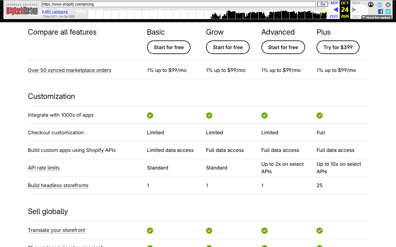Open the Build headless storefronts tooltip link
Image resolution: width=396 pixels, height=247 pixels.
(58, 185)
